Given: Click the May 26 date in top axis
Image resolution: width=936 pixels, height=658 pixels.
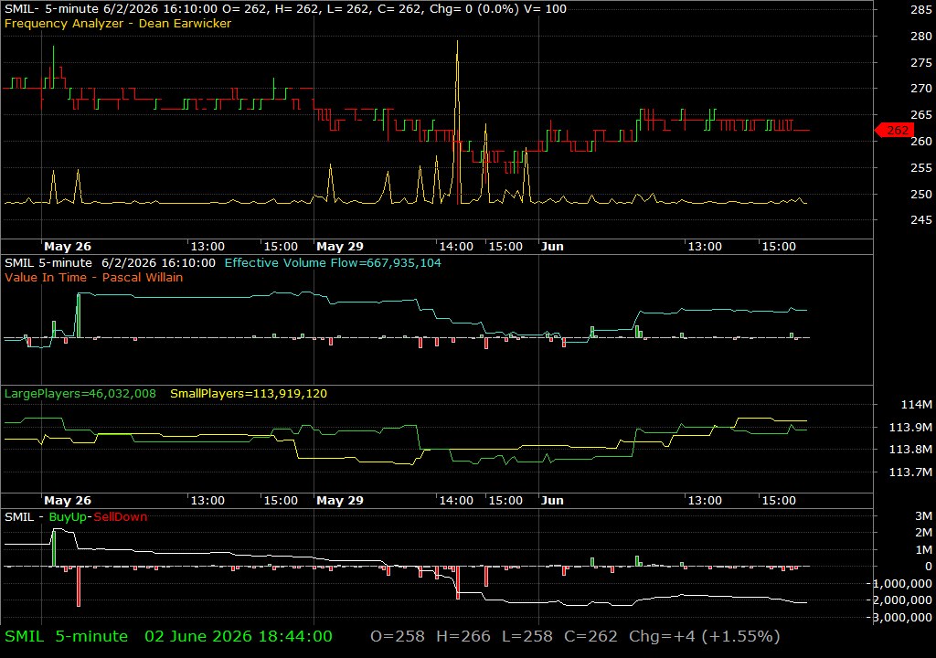Looking at the screenshot, I should click(68, 246).
